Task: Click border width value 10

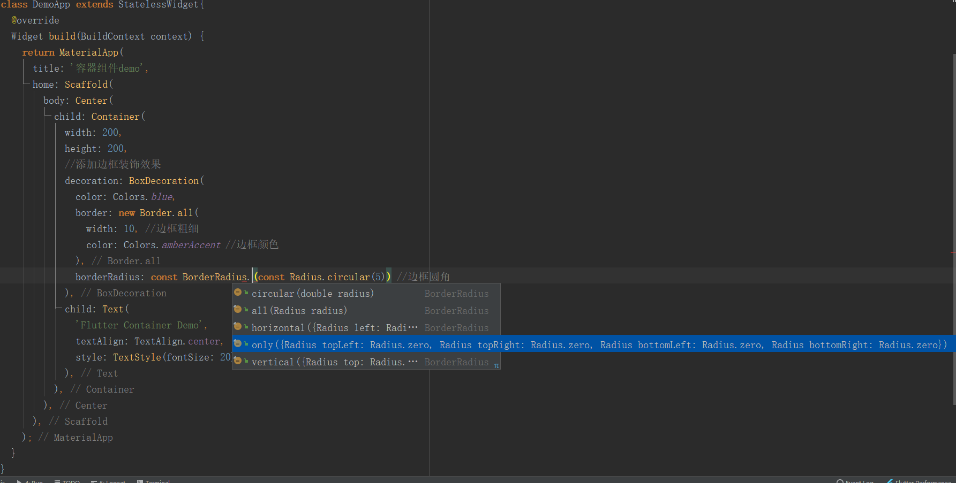Action: [x=129, y=229]
